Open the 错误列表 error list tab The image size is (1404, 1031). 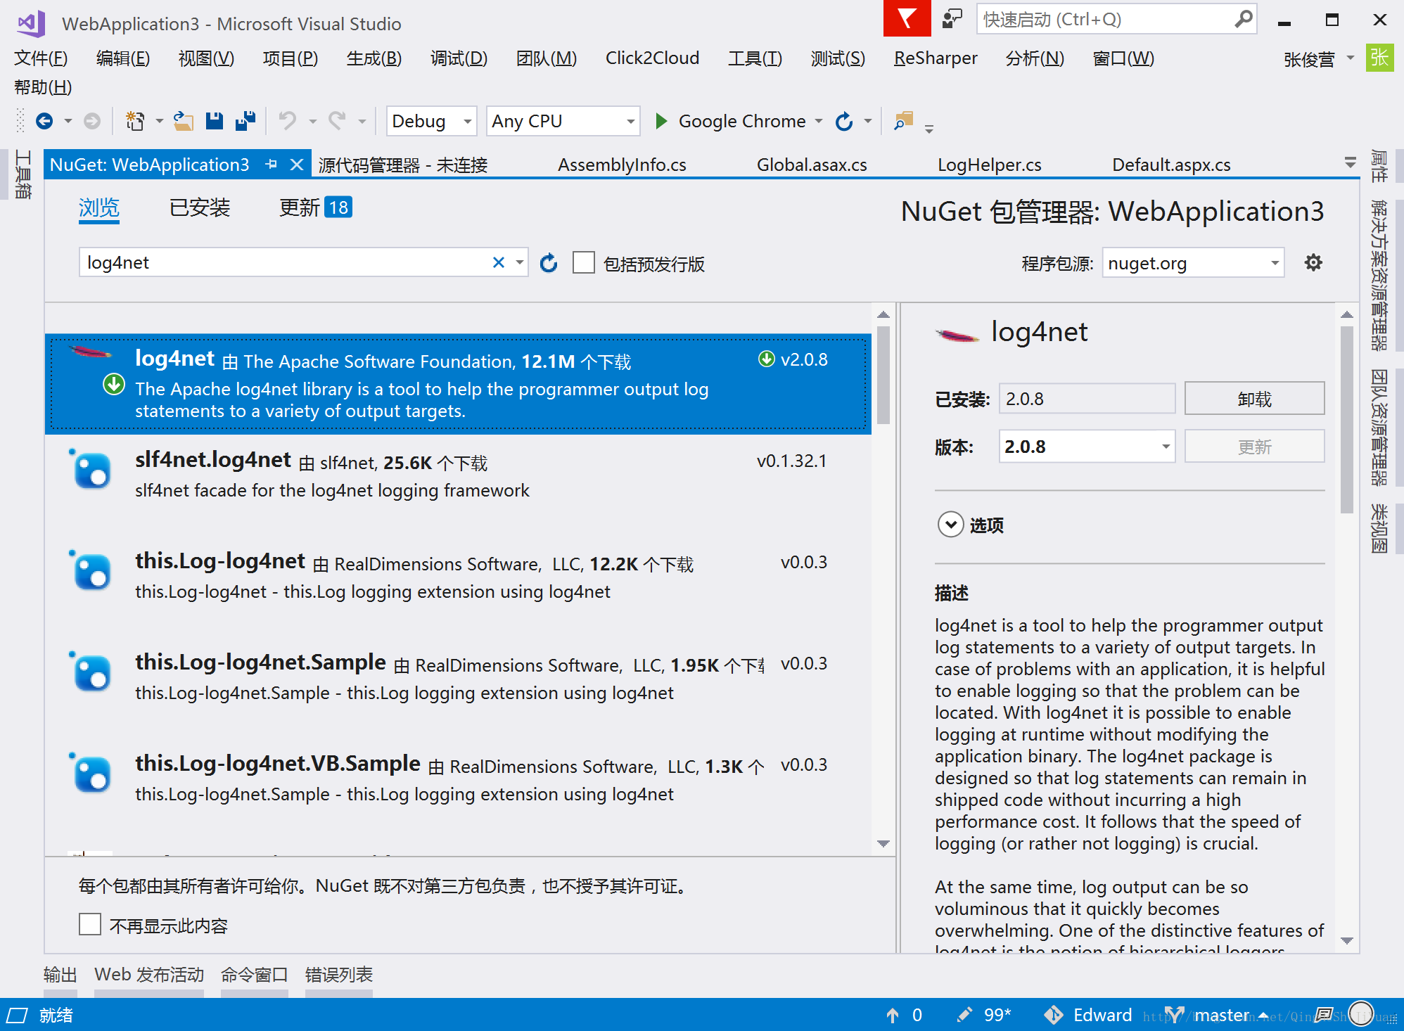coord(338,975)
